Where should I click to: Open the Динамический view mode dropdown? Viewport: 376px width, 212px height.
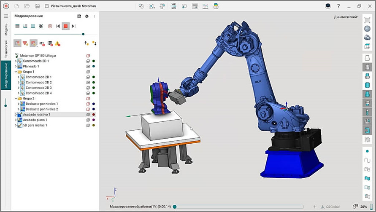pyautogui.click(x=346, y=17)
